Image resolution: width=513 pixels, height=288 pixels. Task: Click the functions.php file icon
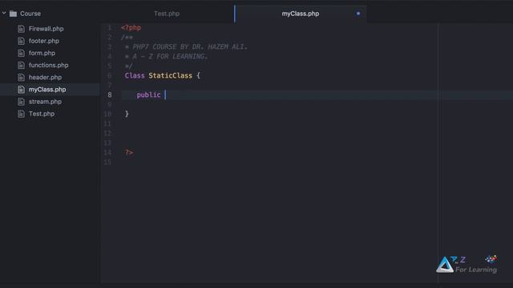[x=22, y=65]
